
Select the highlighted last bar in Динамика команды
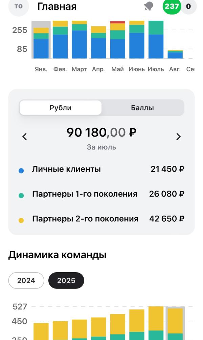175,323
